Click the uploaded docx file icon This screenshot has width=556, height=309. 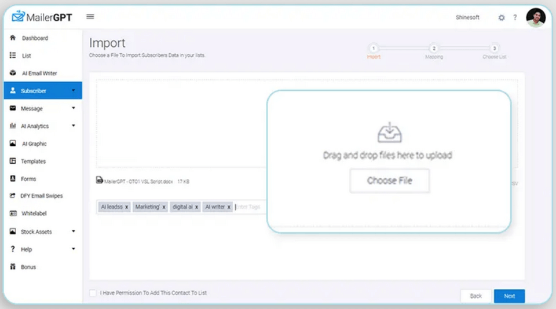click(x=100, y=180)
